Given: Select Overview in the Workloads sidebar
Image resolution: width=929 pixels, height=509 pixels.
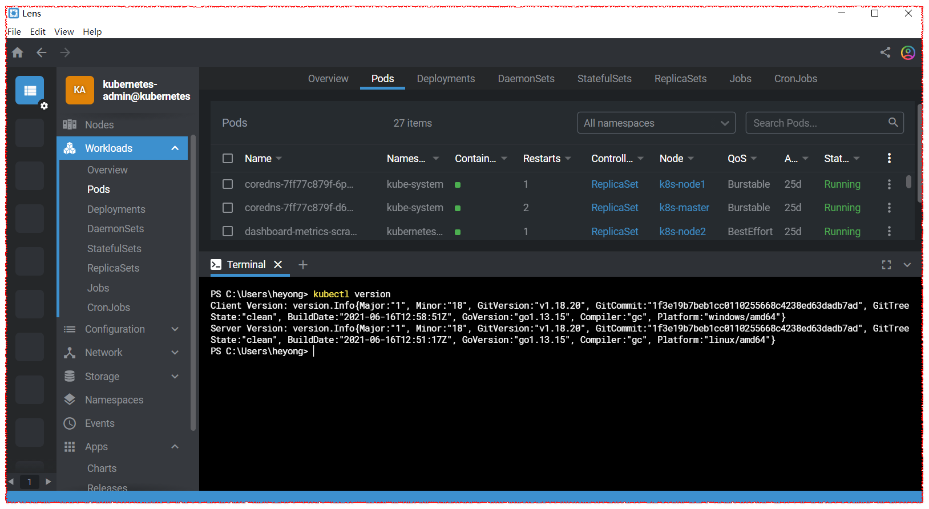Looking at the screenshot, I should click(x=107, y=170).
